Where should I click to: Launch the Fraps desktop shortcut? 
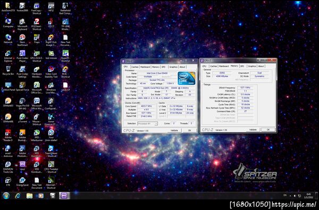[x=37, y=39]
